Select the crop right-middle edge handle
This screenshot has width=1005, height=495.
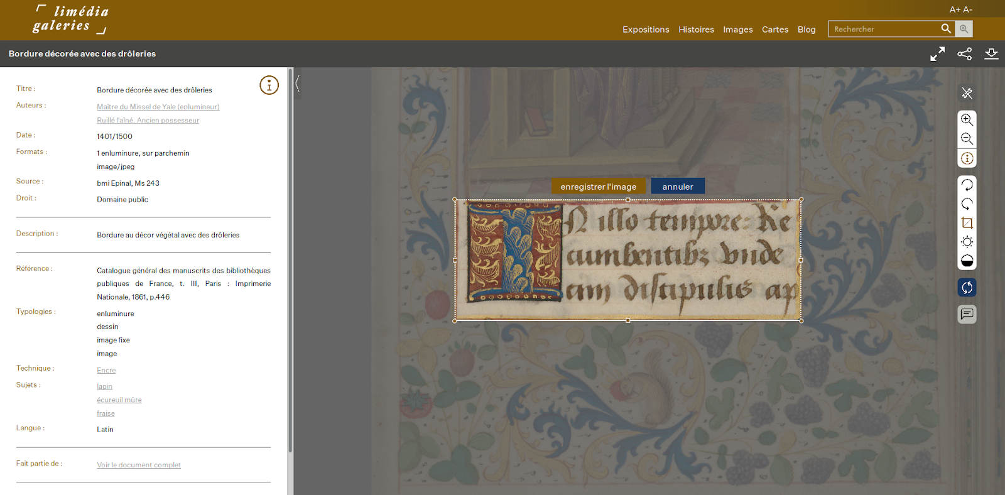801,260
